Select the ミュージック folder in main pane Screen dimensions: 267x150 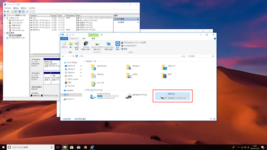point(98,84)
